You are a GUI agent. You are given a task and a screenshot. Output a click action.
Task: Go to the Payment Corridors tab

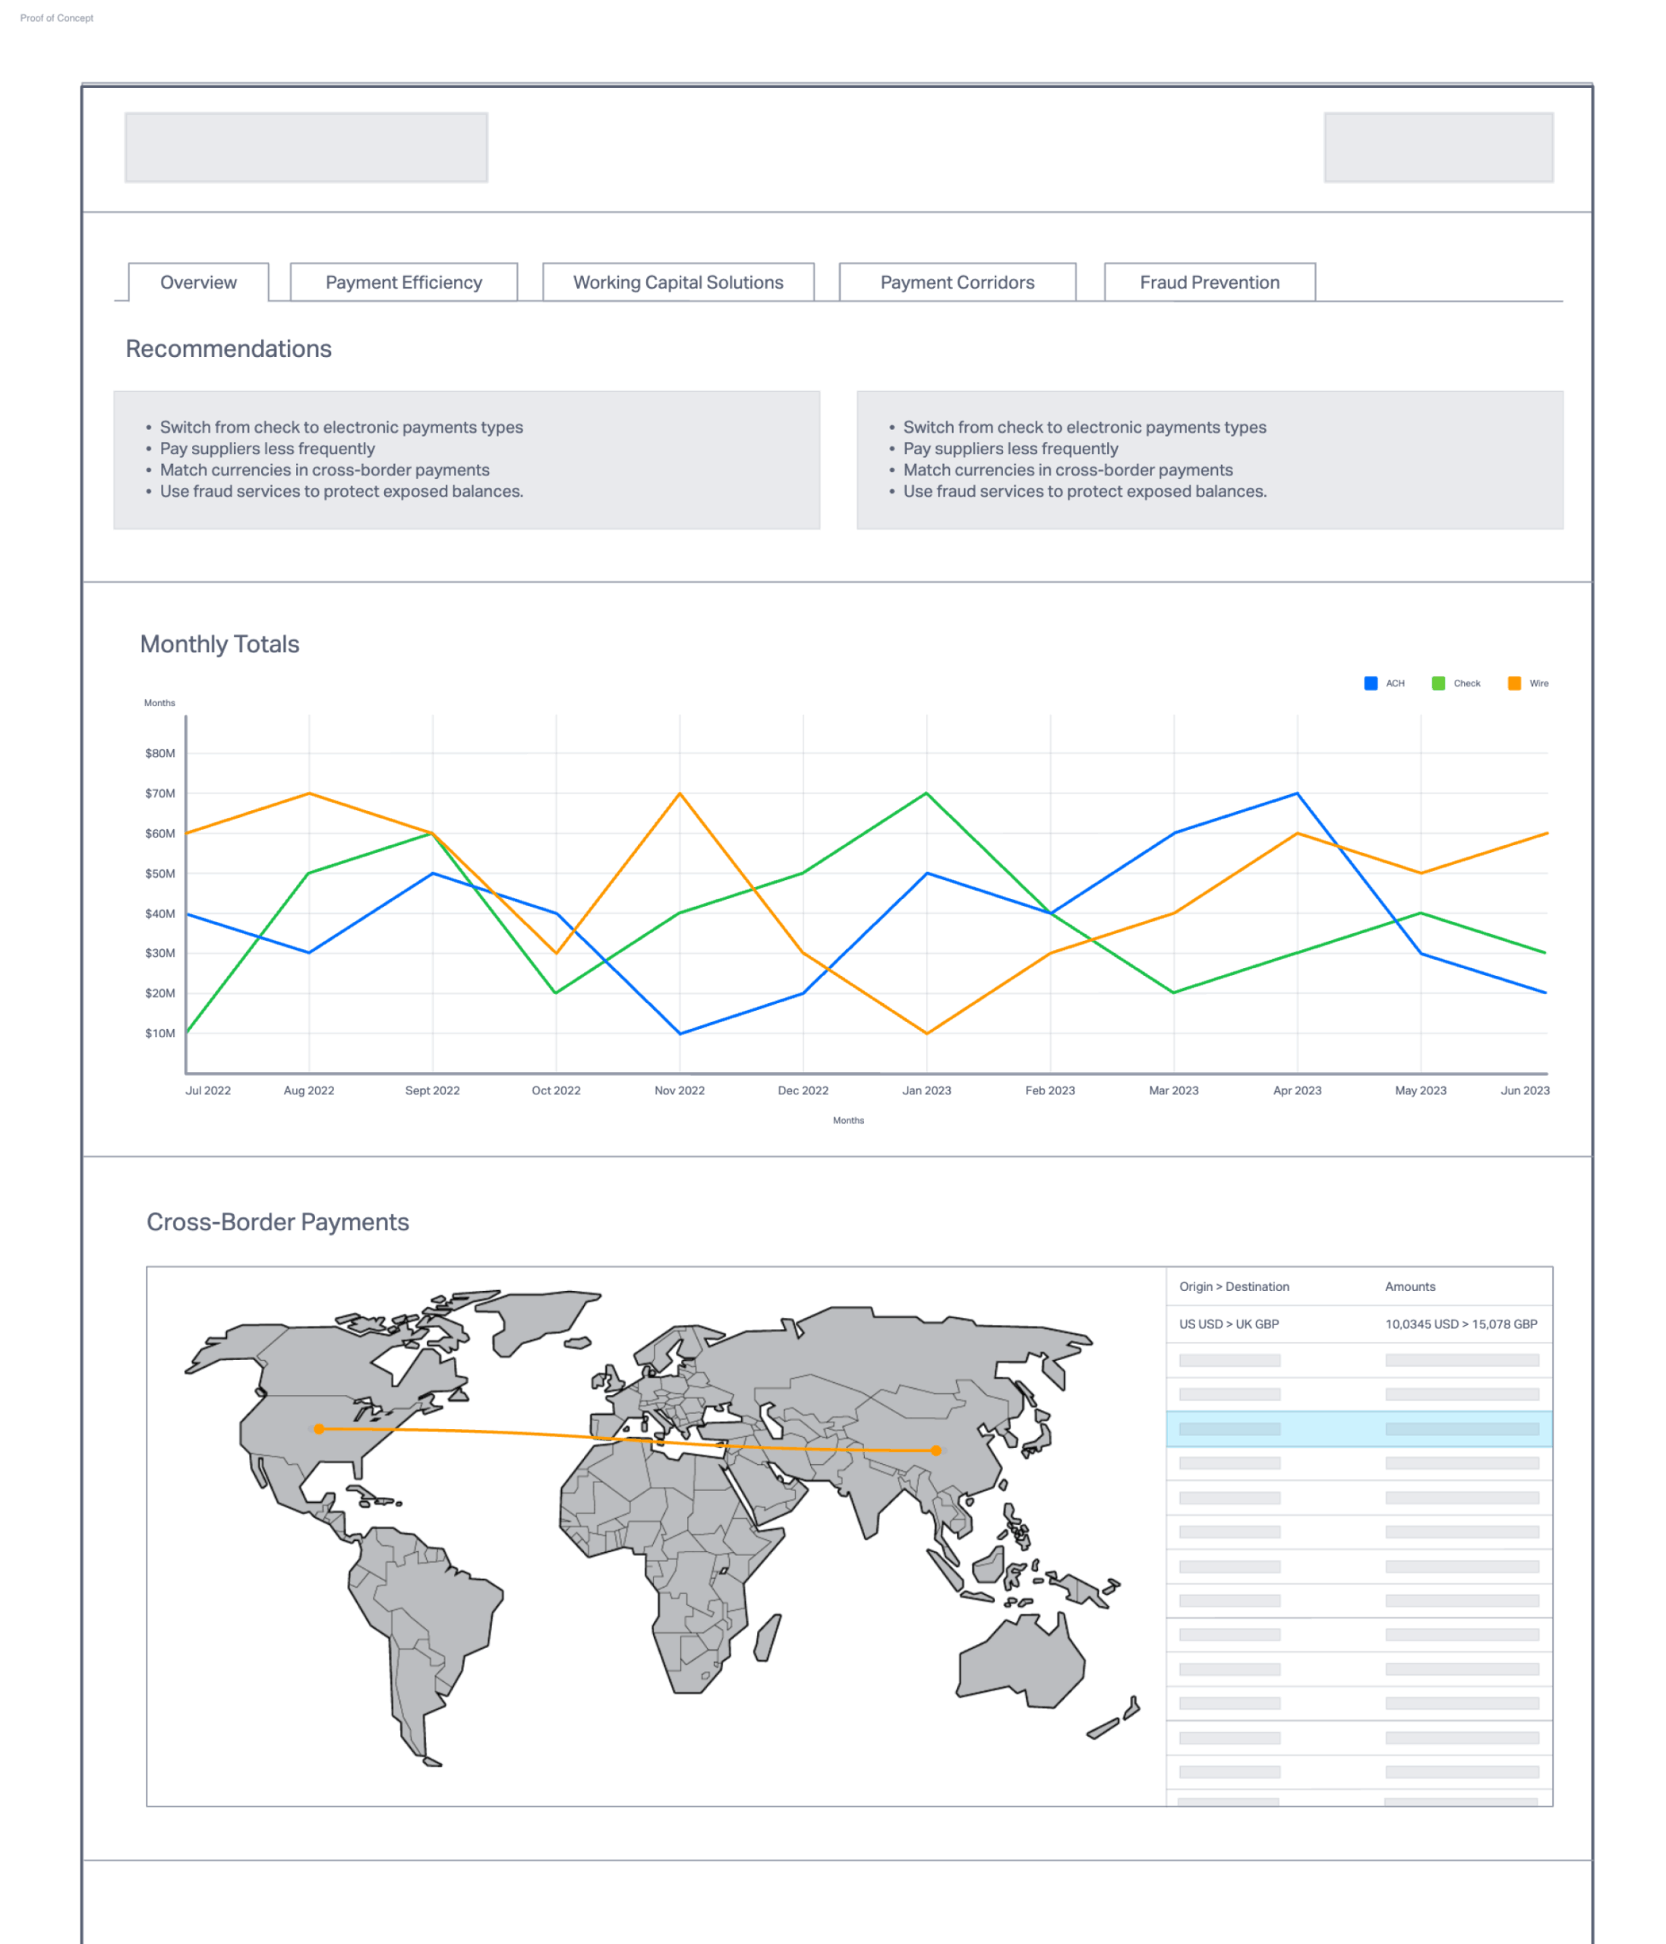957,282
